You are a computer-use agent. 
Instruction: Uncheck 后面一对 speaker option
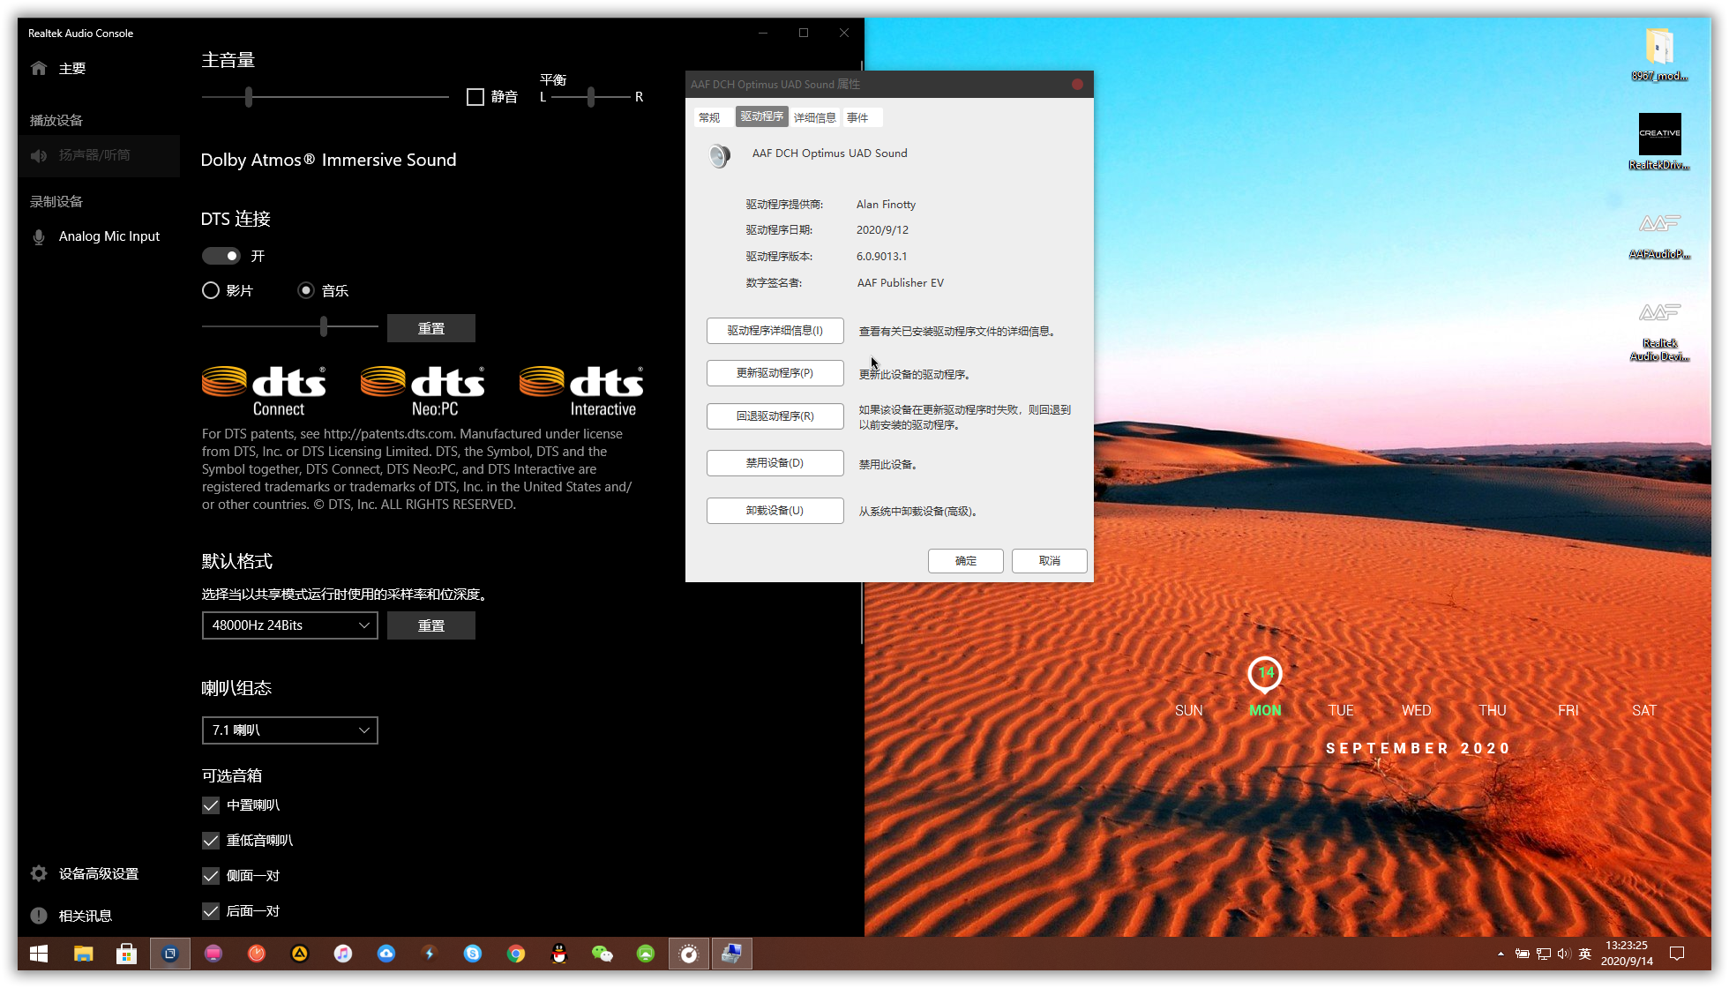click(x=211, y=911)
